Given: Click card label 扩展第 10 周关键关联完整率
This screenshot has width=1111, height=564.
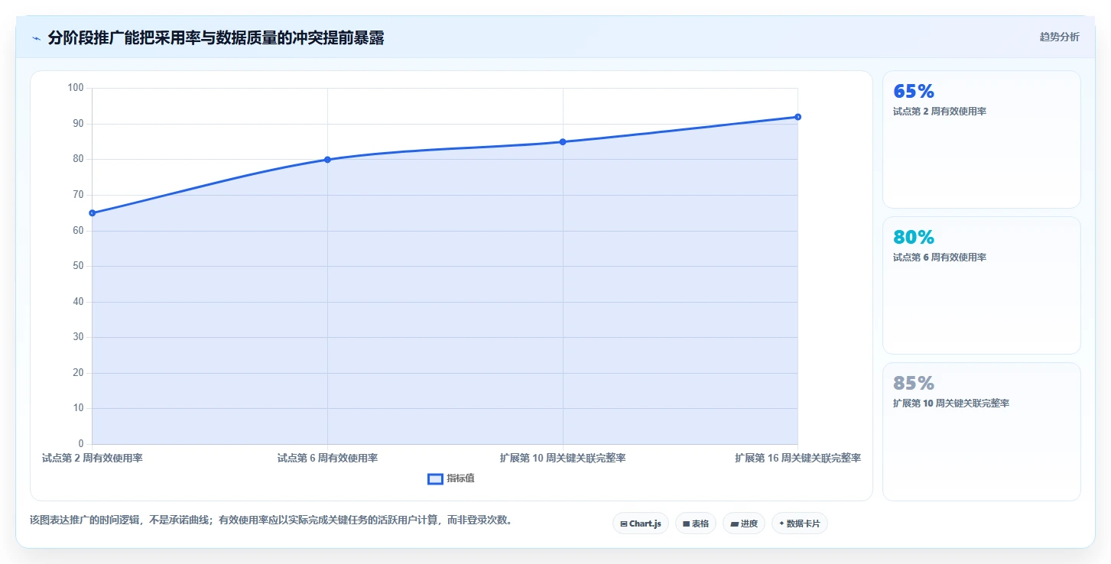Looking at the screenshot, I should pos(951,404).
